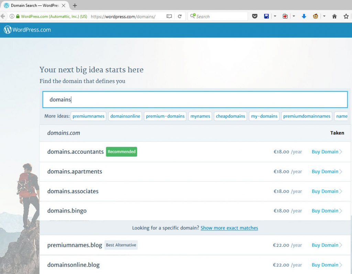352x274 pixels.
Task: Toggle reader view icon in address bar
Action: 169,16
